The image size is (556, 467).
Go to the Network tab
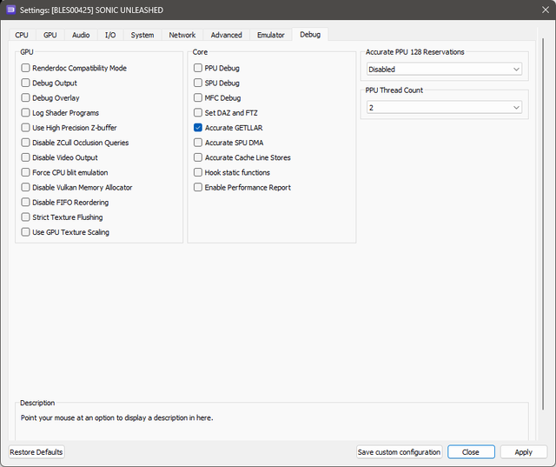coord(182,35)
